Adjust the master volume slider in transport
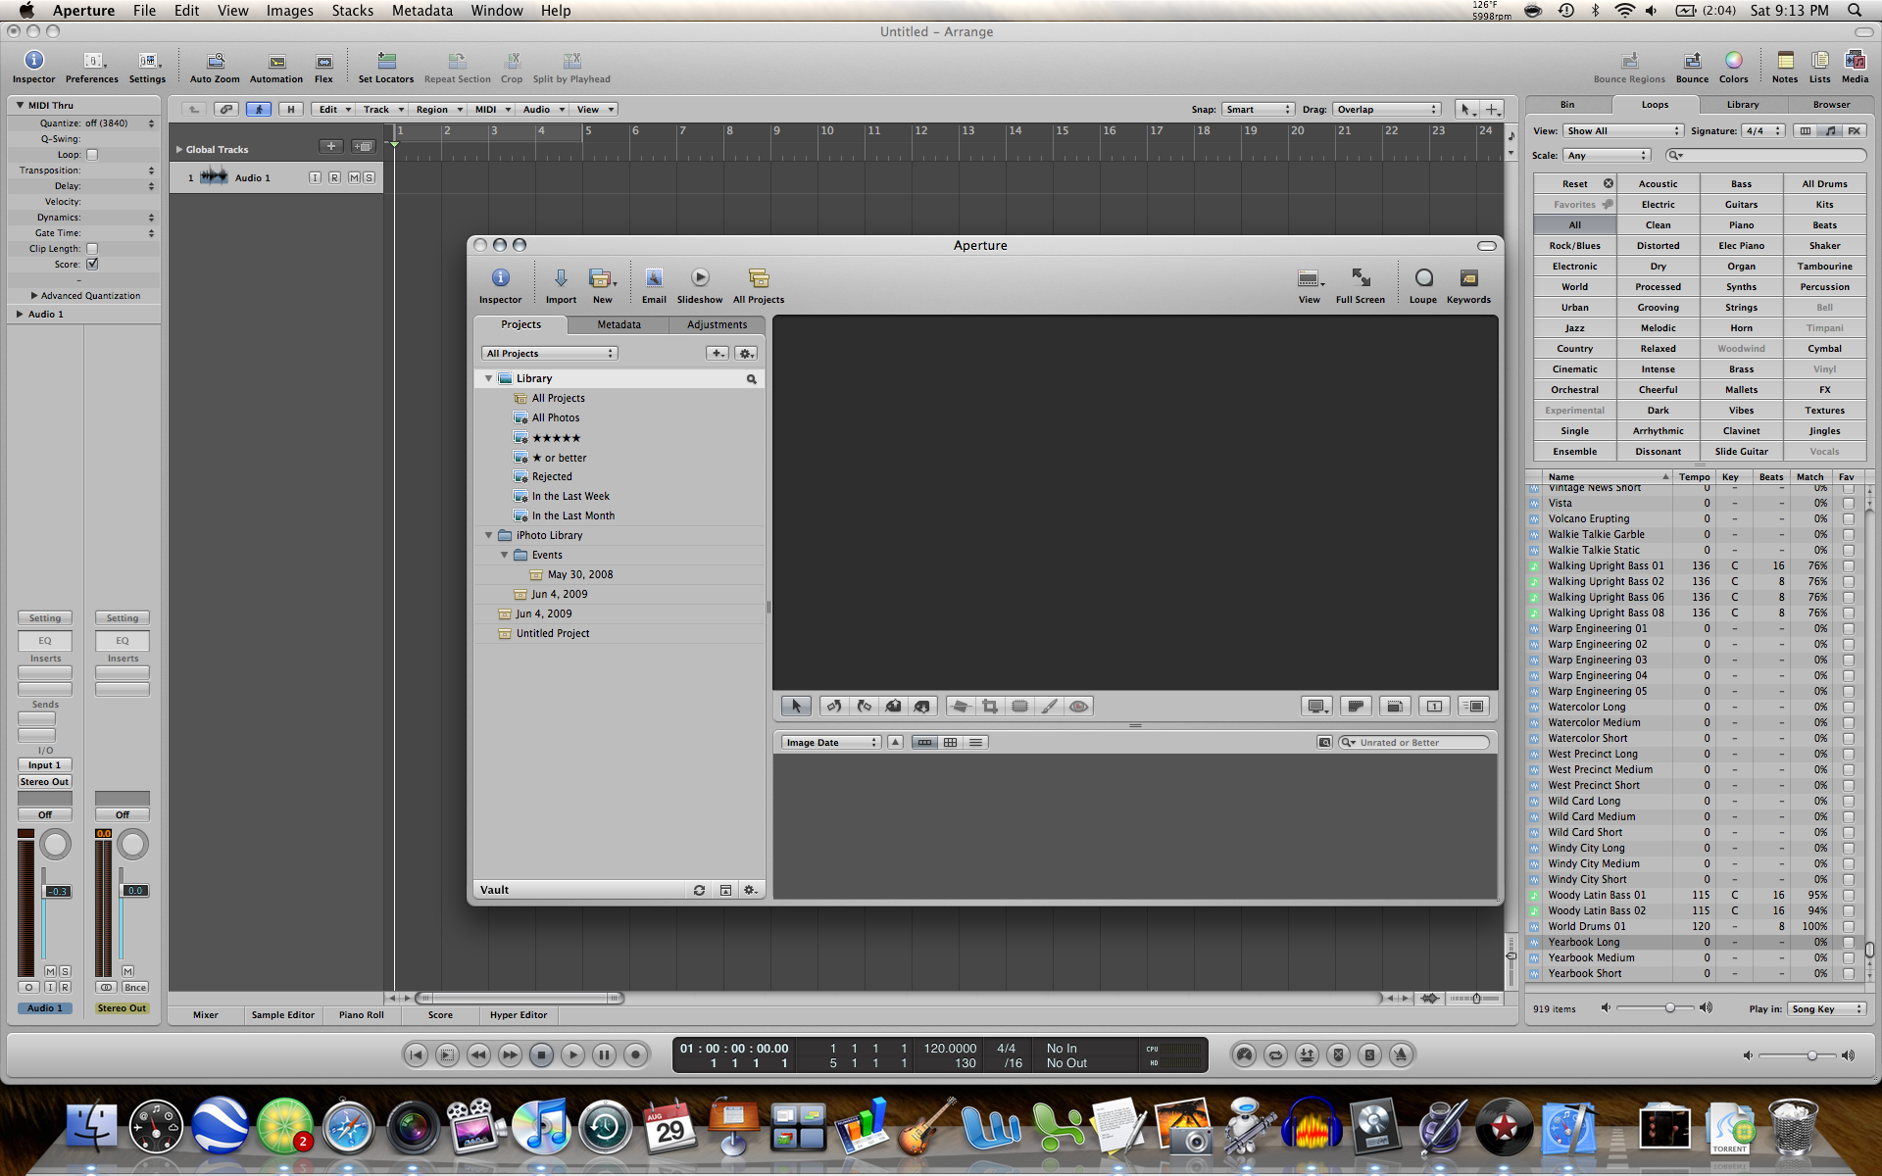This screenshot has height=1176, width=1882. (1812, 1055)
